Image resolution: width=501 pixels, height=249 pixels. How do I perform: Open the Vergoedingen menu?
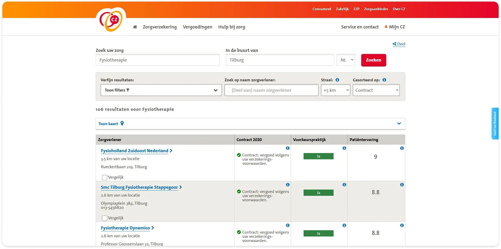[x=197, y=27]
